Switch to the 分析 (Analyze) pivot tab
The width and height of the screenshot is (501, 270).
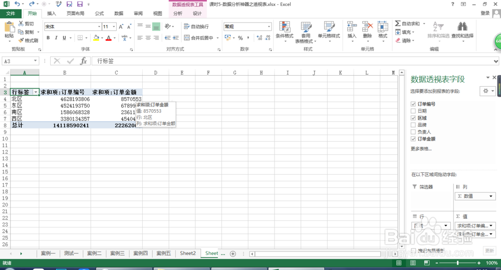click(178, 14)
